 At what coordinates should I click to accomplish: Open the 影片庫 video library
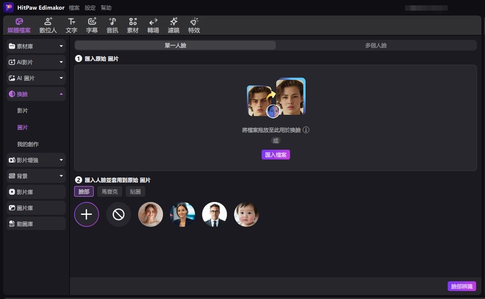[36, 192]
